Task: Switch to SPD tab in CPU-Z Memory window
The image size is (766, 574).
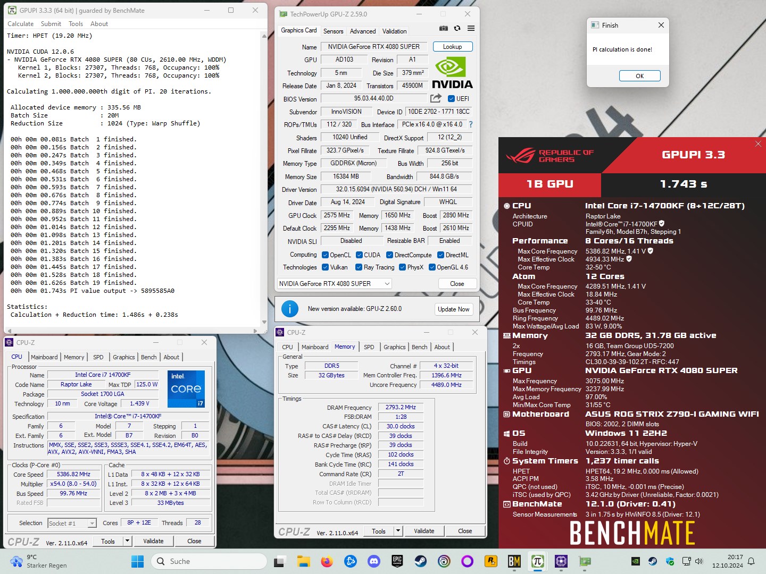Action: tap(369, 347)
